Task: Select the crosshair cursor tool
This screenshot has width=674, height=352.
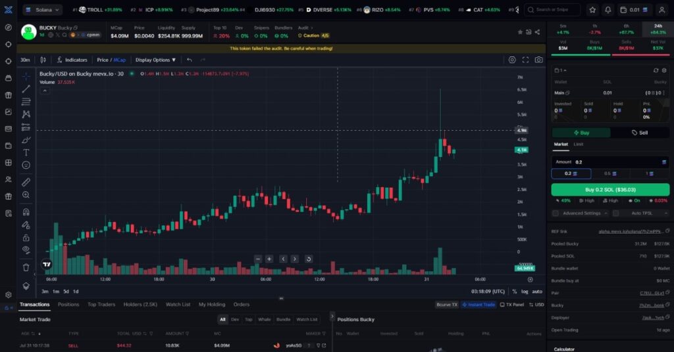Action: [26, 76]
